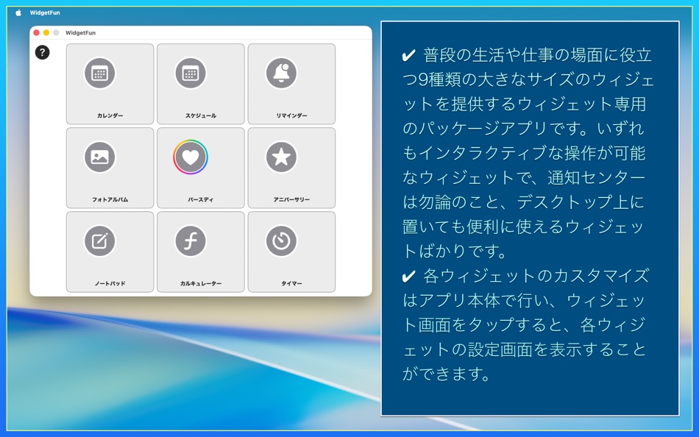Open the WidgetFun application menu
The width and height of the screenshot is (699, 437).
click(x=44, y=12)
